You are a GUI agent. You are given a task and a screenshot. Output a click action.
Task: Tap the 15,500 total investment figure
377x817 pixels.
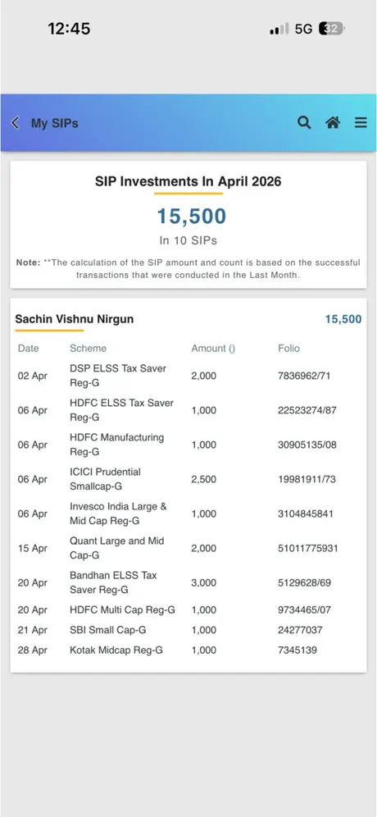[192, 217]
